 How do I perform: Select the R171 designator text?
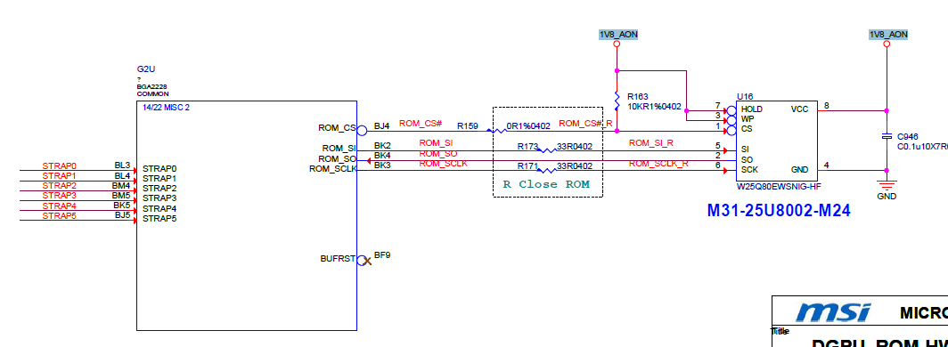click(x=527, y=166)
